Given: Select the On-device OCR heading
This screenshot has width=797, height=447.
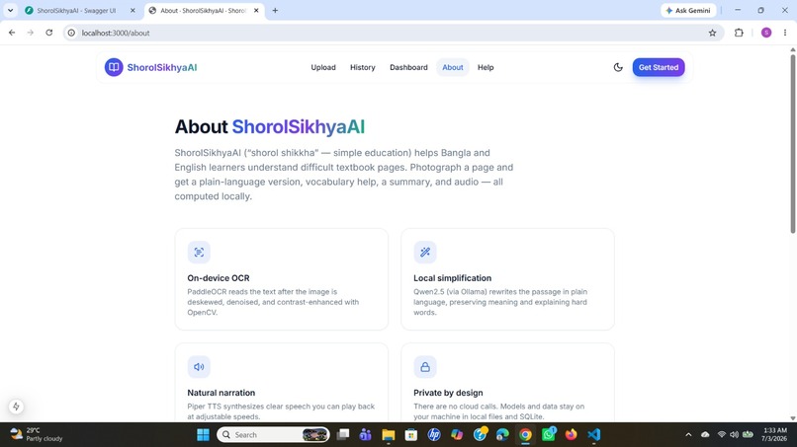Looking at the screenshot, I should pos(219,278).
